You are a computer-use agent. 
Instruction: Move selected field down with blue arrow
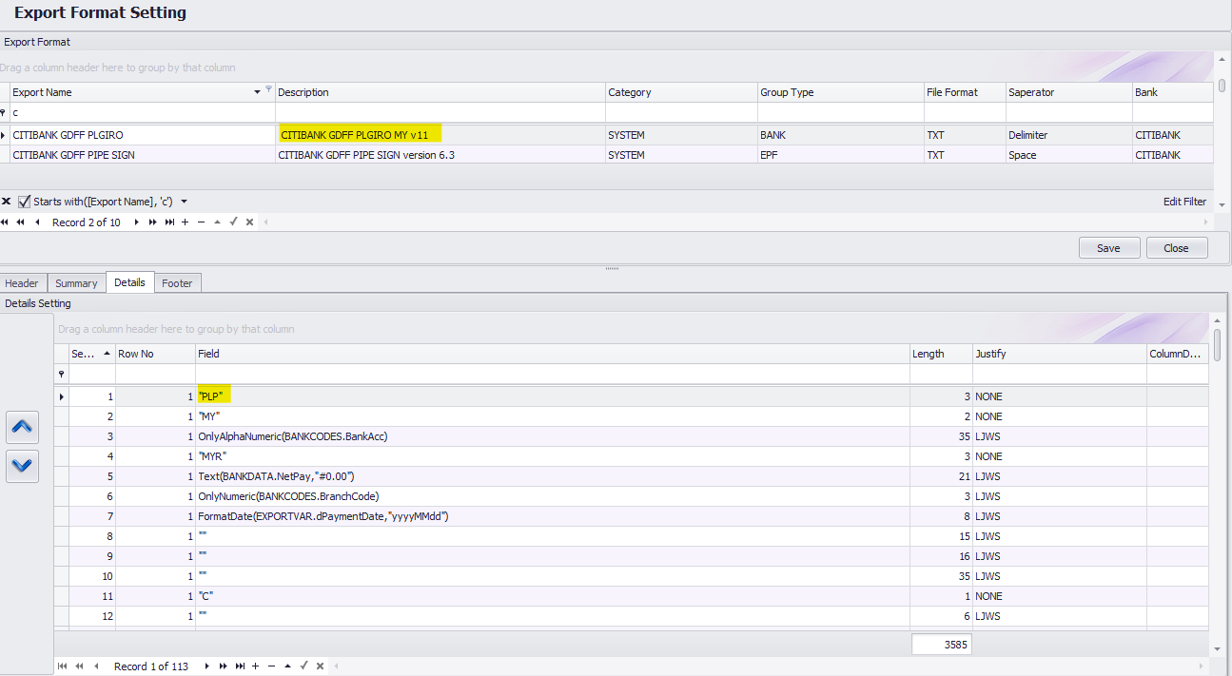[22, 466]
